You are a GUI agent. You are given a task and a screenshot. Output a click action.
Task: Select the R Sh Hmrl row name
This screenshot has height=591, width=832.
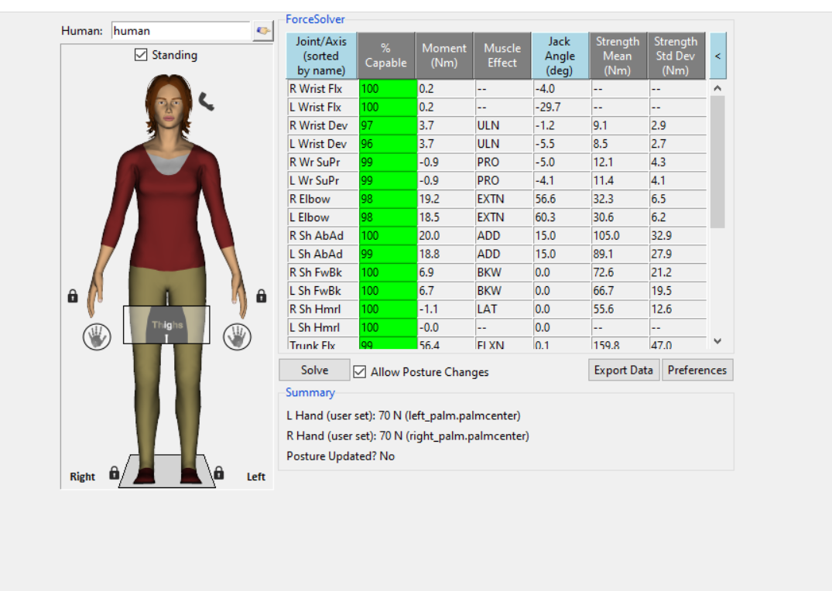[323, 309]
